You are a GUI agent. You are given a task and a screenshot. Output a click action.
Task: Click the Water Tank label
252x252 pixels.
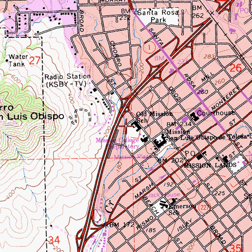pos(18,60)
